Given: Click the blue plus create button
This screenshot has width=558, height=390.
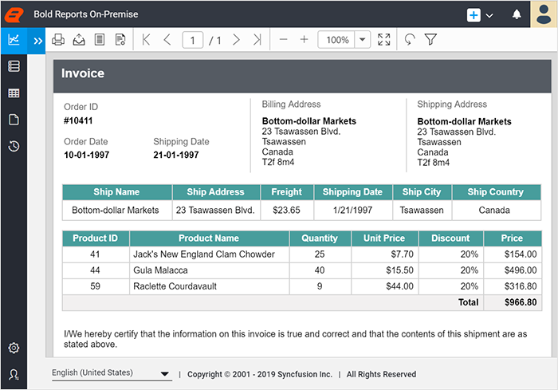Looking at the screenshot, I should pyautogui.click(x=474, y=15).
